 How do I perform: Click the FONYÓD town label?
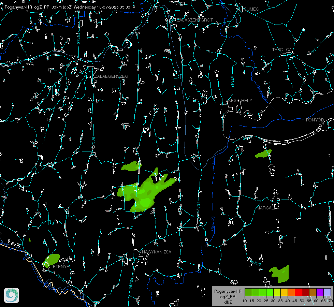tap(315, 120)
